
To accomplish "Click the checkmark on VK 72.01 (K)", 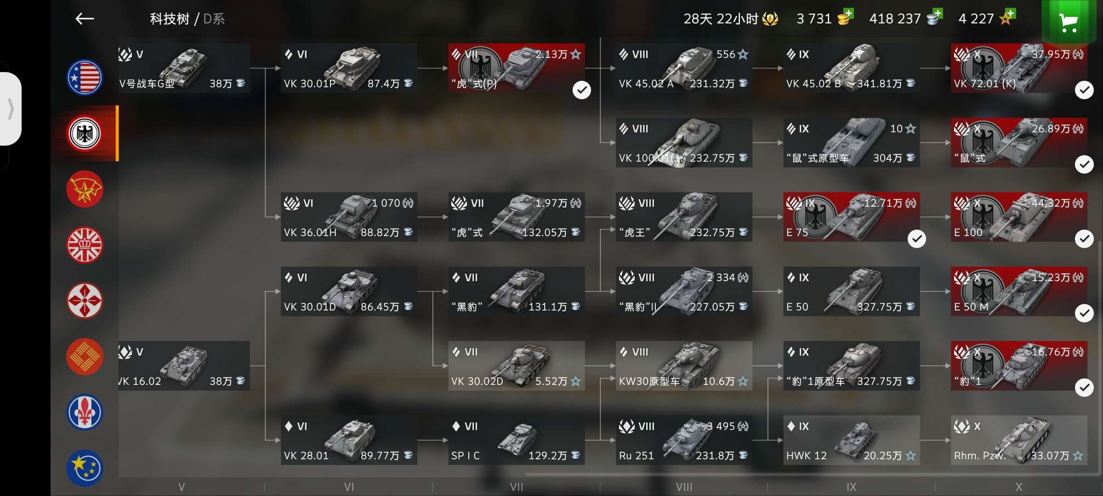I will tap(1084, 90).
